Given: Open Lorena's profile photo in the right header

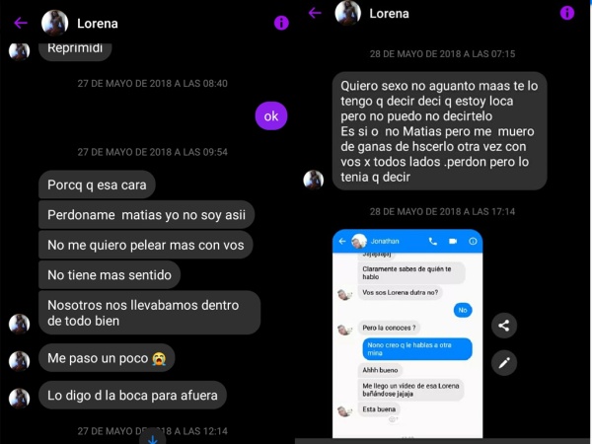Looking at the screenshot, I should pyautogui.click(x=347, y=13).
